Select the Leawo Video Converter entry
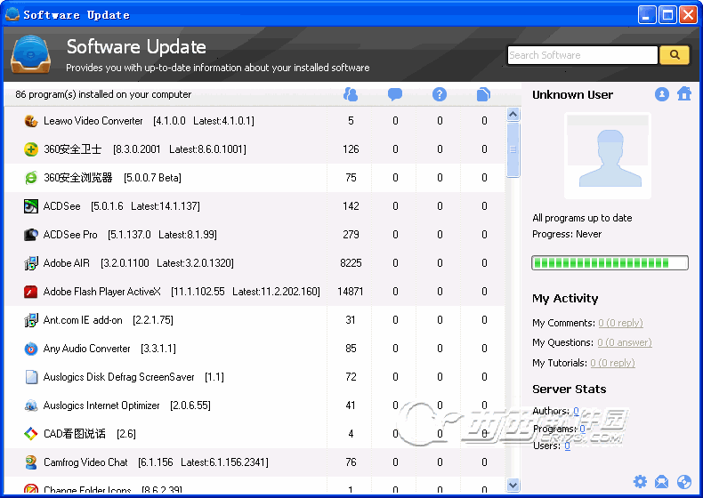703x498 pixels. [x=93, y=121]
